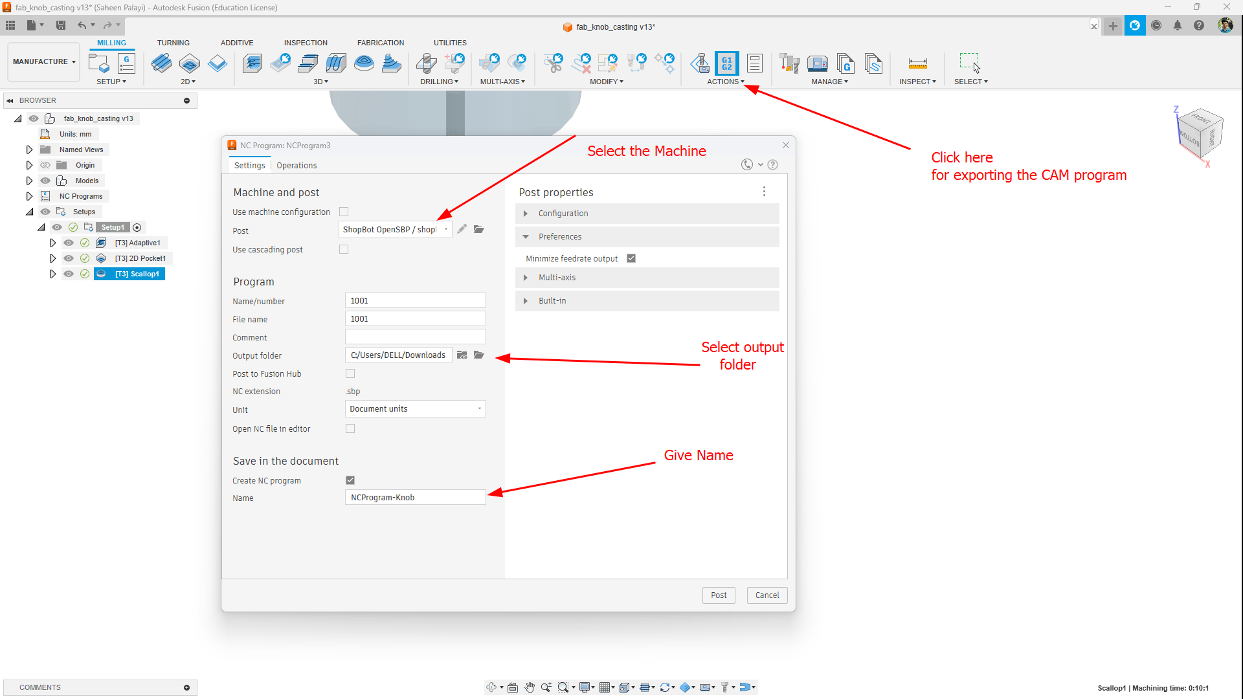
Task: Open Post properties three-dot menu
Action: click(764, 192)
